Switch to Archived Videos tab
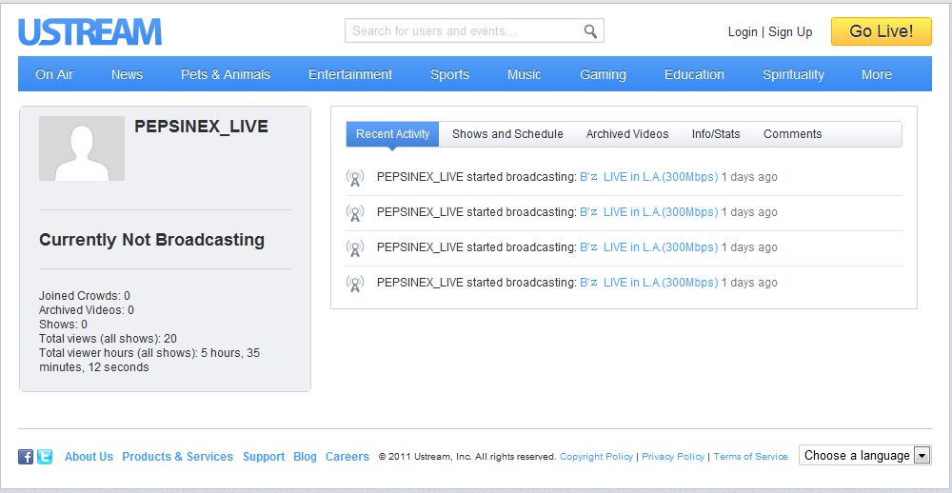 (x=627, y=134)
